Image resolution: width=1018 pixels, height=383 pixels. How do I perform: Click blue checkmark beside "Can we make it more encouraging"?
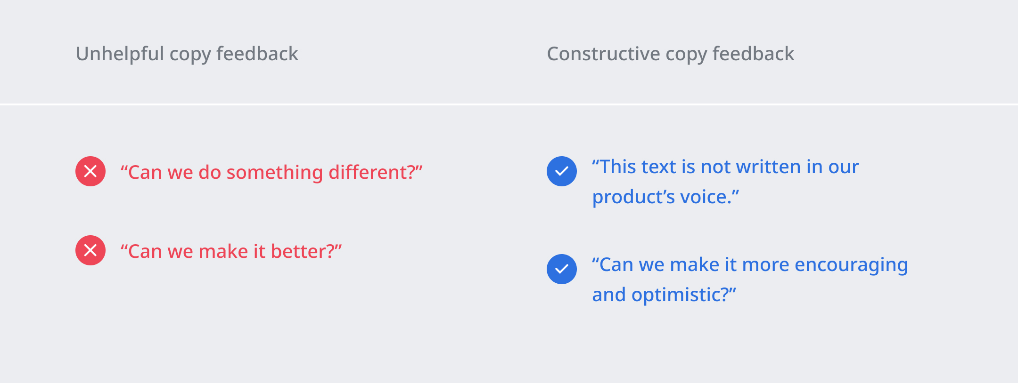[562, 269]
